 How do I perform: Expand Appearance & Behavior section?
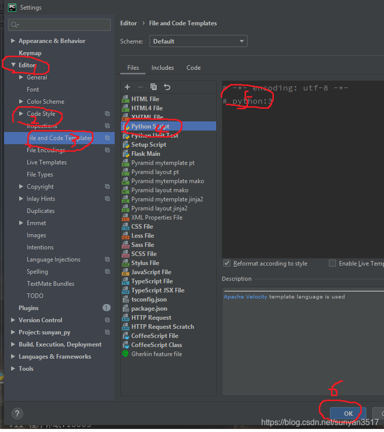click(13, 41)
